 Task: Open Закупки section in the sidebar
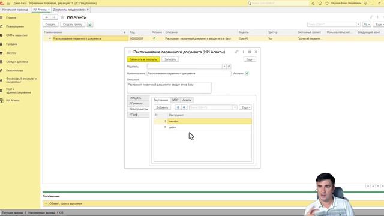(11, 53)
